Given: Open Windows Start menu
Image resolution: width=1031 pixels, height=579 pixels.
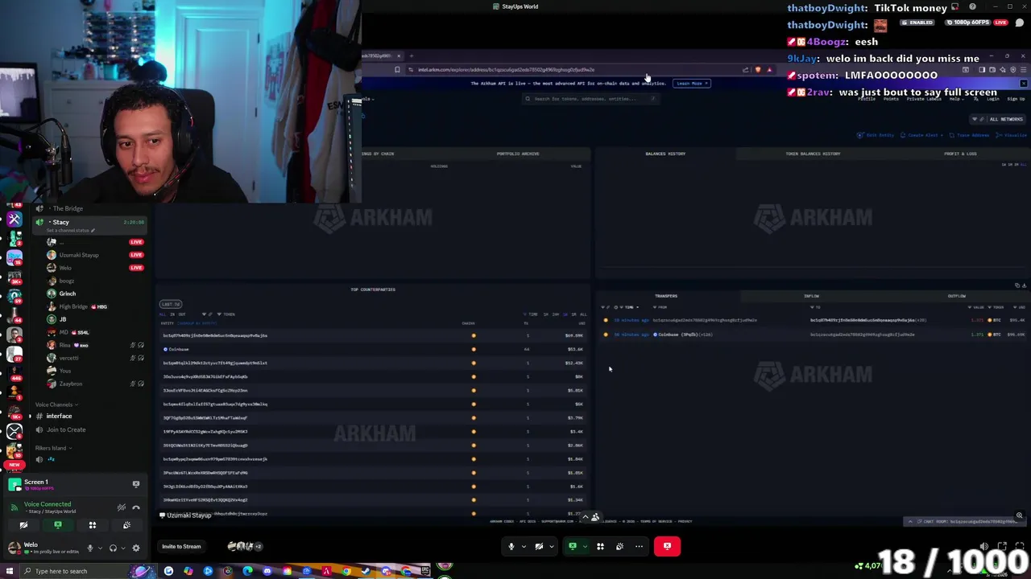Looking at the screenshot, I should pos(10,572).
